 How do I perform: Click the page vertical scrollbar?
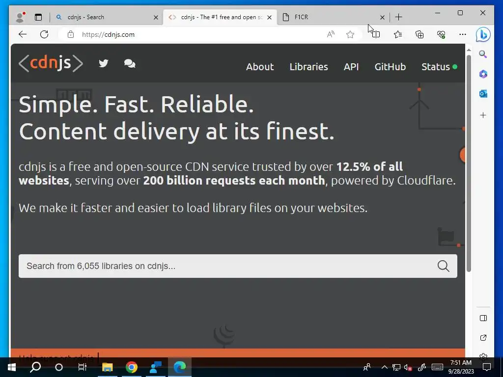pyautogui.click(x=469, y=163)
